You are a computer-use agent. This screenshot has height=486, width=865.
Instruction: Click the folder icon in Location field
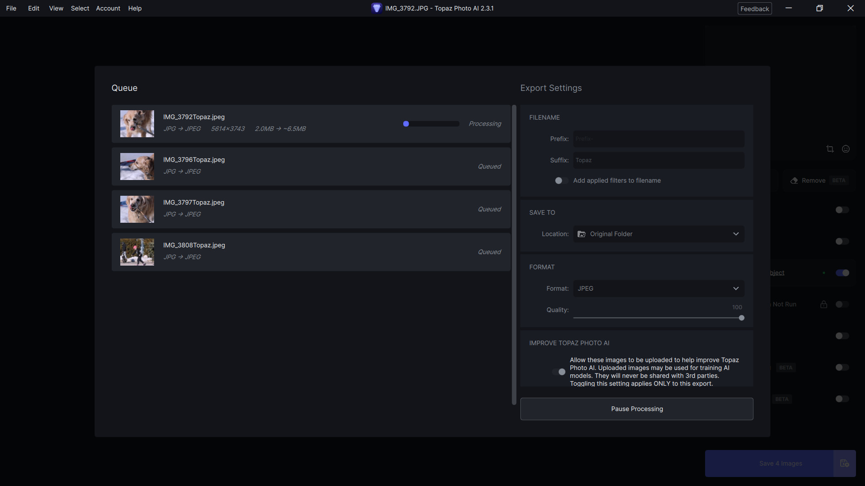click(582, 234)
